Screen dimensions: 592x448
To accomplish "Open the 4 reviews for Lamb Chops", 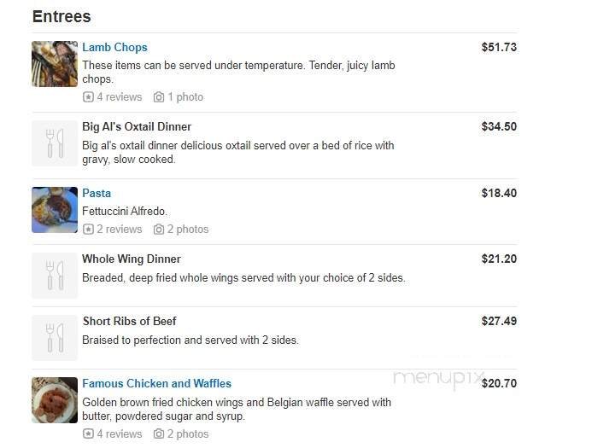I will 119,97.
